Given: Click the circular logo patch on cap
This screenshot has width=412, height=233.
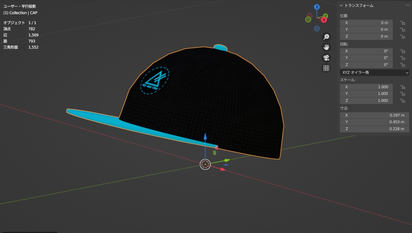Looking at the screenshot, I should [155, 80].
